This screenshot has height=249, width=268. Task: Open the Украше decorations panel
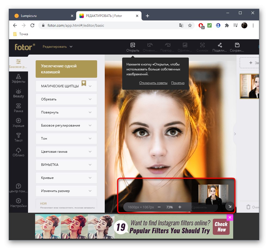[18, 123]
